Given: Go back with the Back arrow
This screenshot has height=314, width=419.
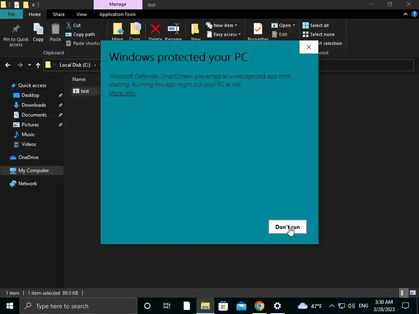Looking at the screenshot, I should [8, 65].
